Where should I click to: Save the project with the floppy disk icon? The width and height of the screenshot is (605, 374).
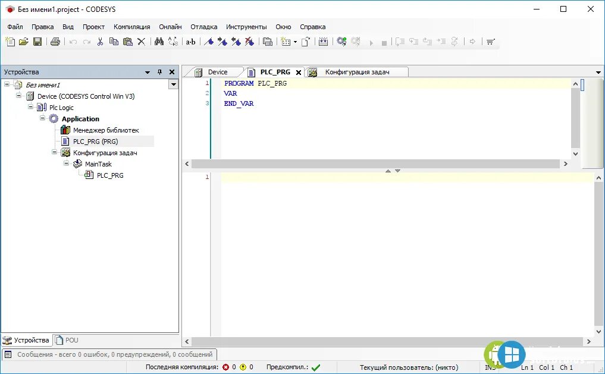37,42
